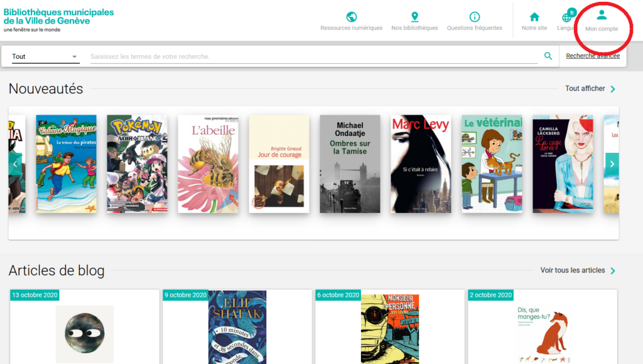Click the 2 octobre 2020 date label
The width and height of the screenshot is (643, 364).
point(490,295)
